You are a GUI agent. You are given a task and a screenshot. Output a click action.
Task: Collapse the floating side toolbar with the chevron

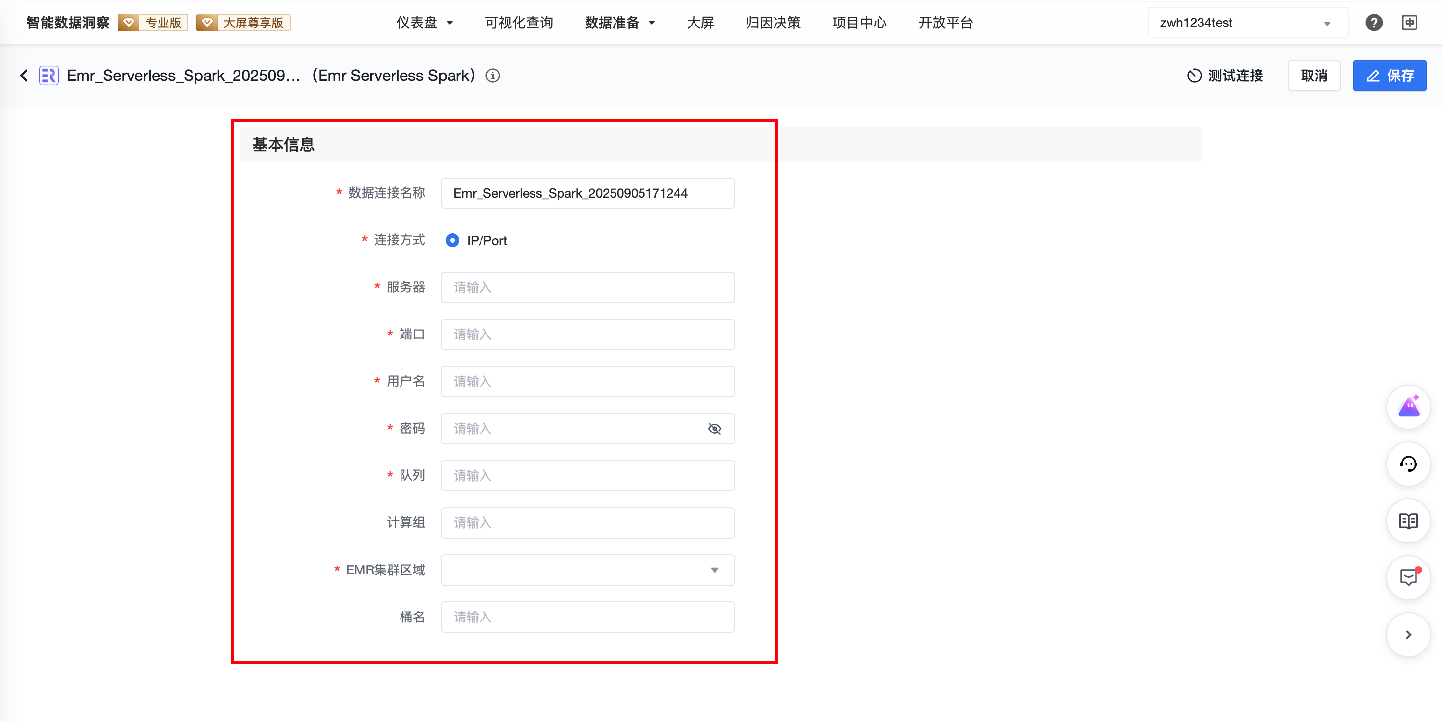1408,635
